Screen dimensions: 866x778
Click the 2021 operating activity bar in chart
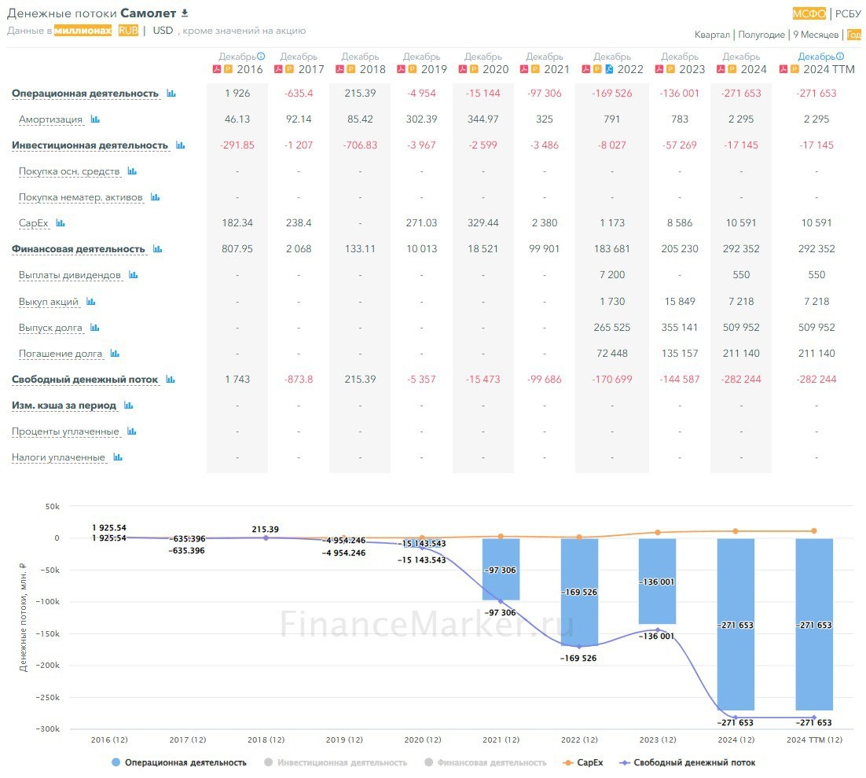[501, 569]
